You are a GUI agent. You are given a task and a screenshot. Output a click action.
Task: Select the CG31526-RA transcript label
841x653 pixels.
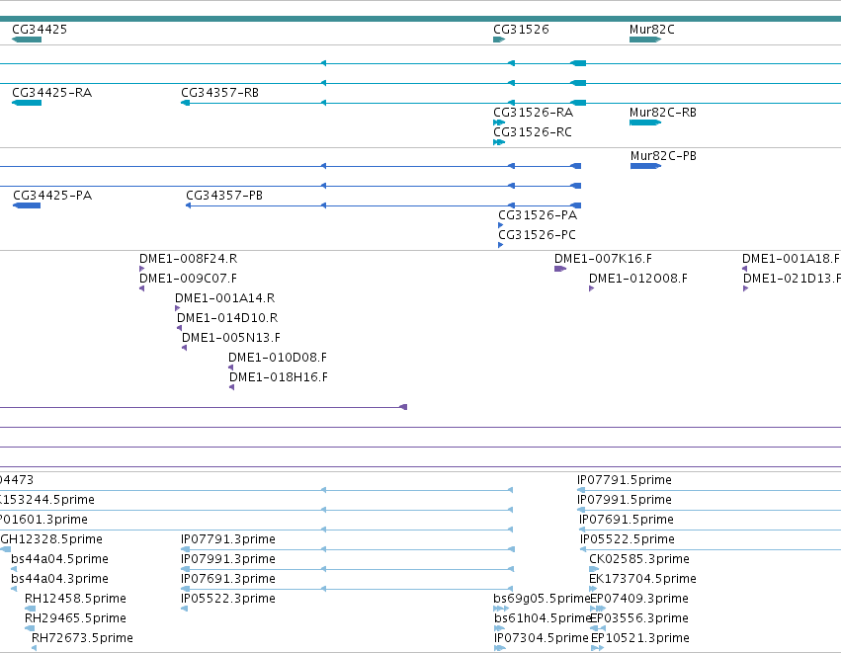coord(533,113)
